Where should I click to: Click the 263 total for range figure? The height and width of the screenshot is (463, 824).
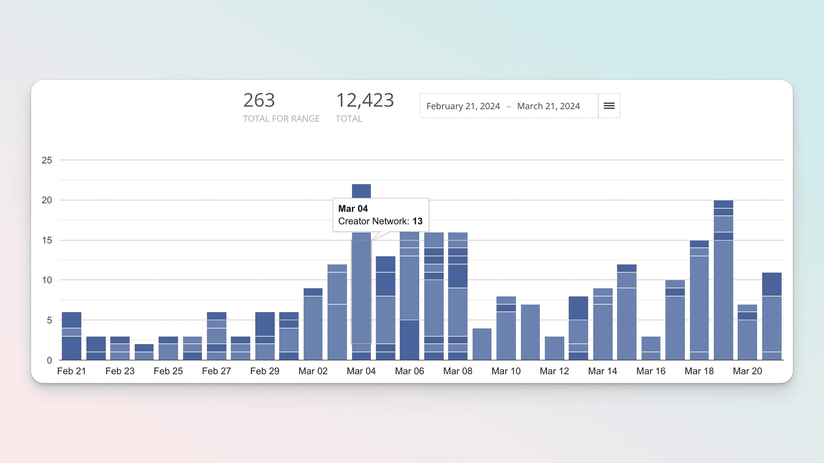[259, 100]
